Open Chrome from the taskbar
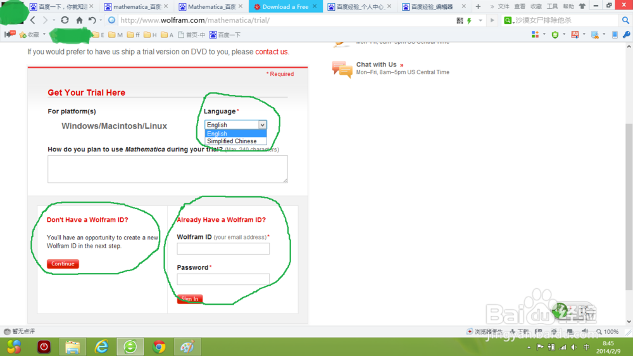The height and width of the screenshot is (356, 633). pos(159,346)
